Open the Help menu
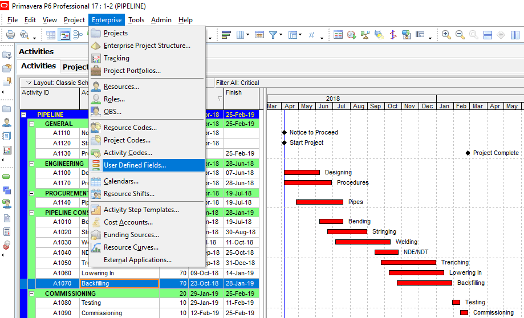 tap(185, 20)
